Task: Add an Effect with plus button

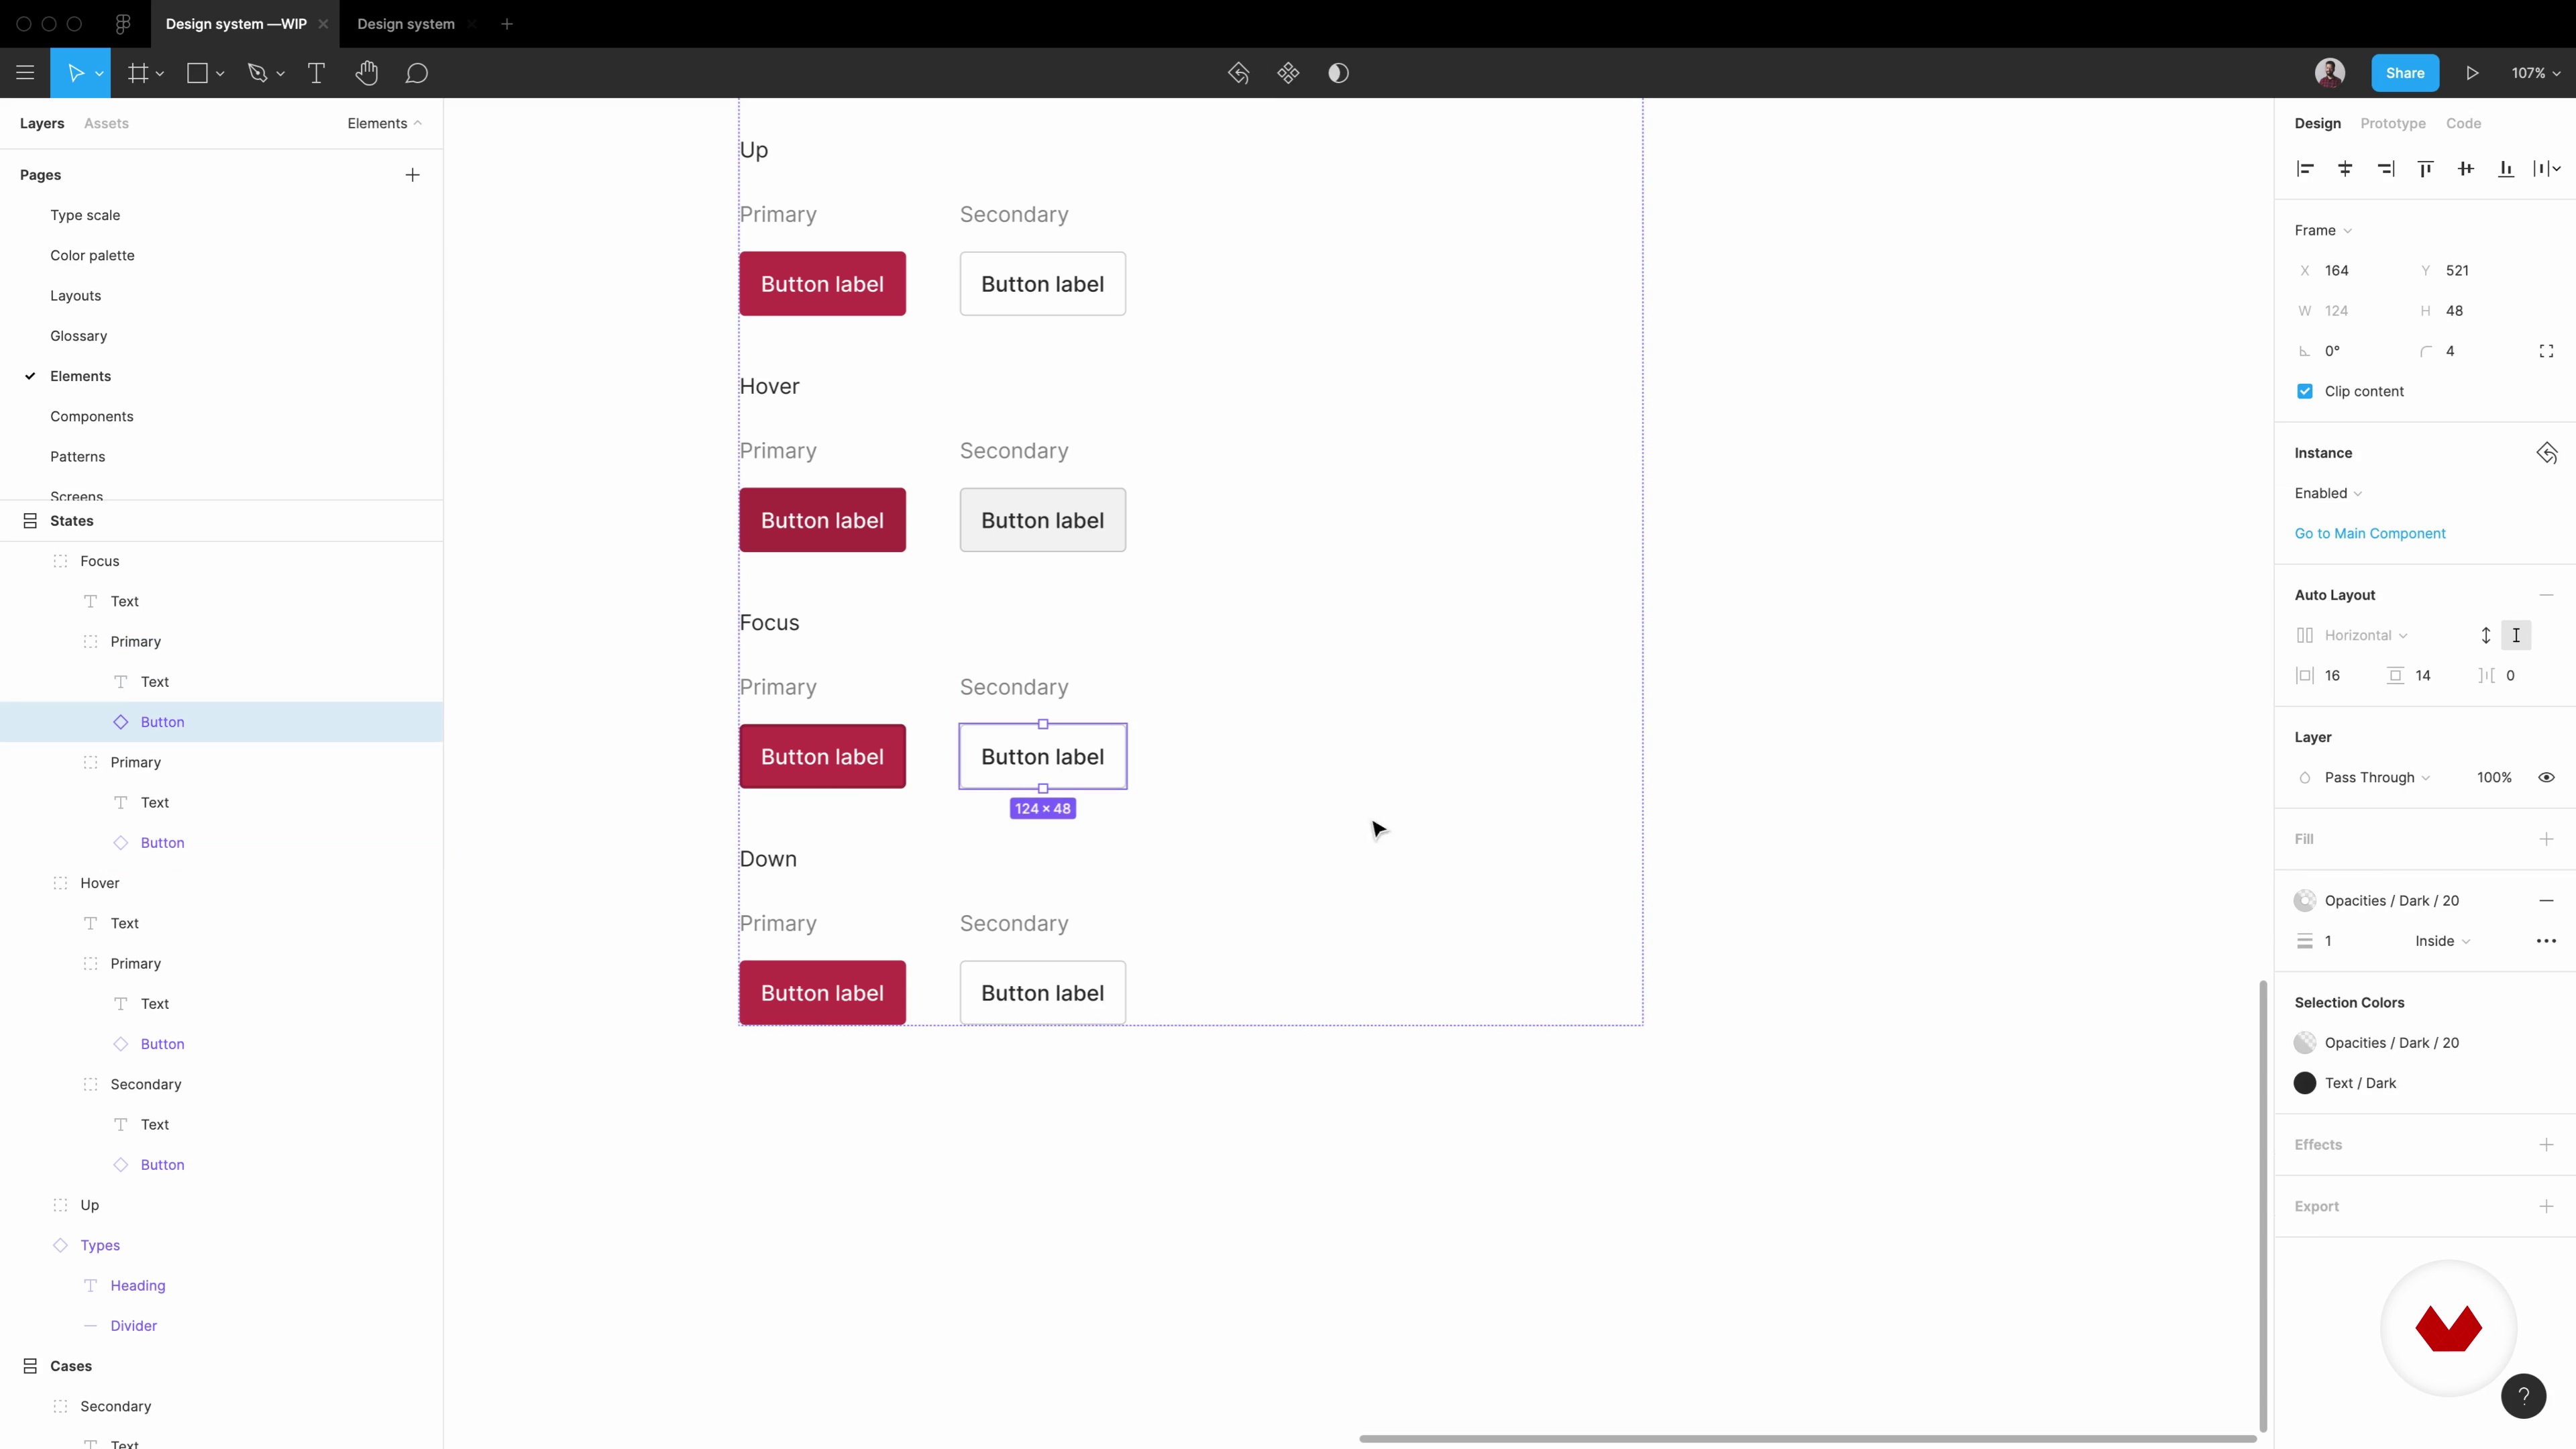Action: (2546, 1145)
